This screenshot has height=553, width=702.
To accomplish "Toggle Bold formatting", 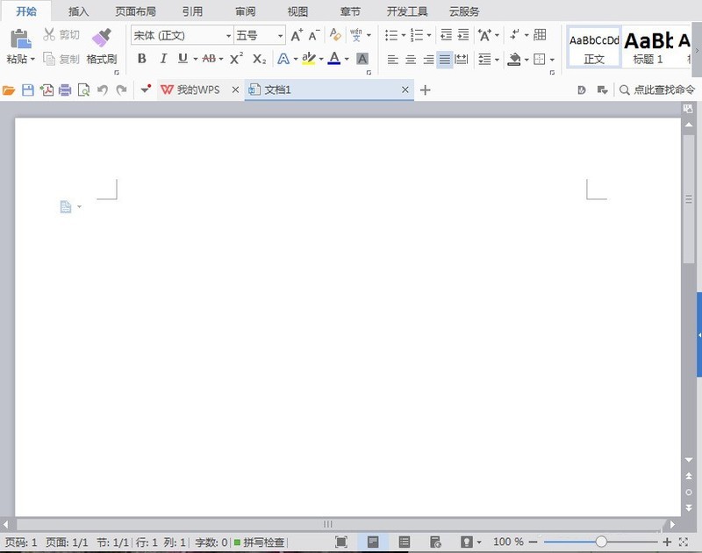I will pyautogui.click(x=142, y=59).
